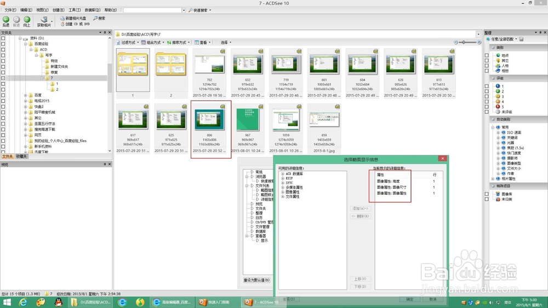Image resolution: width=548 pixels, height=308 pixels.
Task: Expand the EXIF node in dialog
Action: coord(283,178)
